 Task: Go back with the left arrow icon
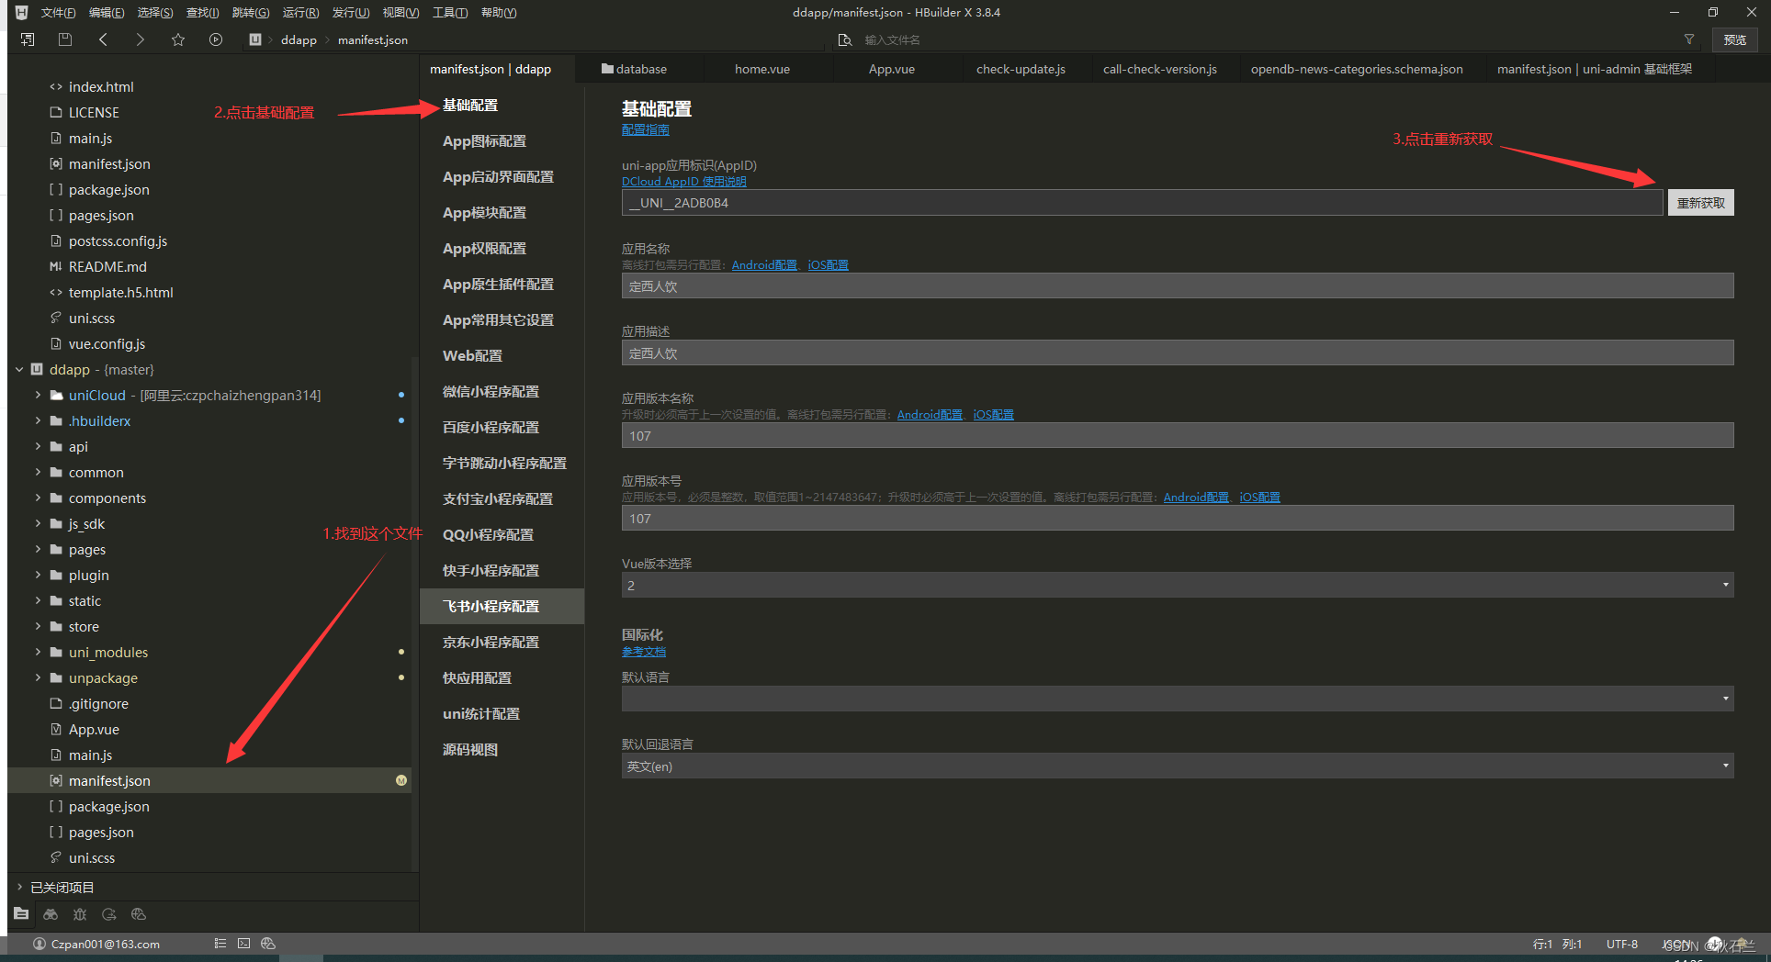click(x=103, y=39)
